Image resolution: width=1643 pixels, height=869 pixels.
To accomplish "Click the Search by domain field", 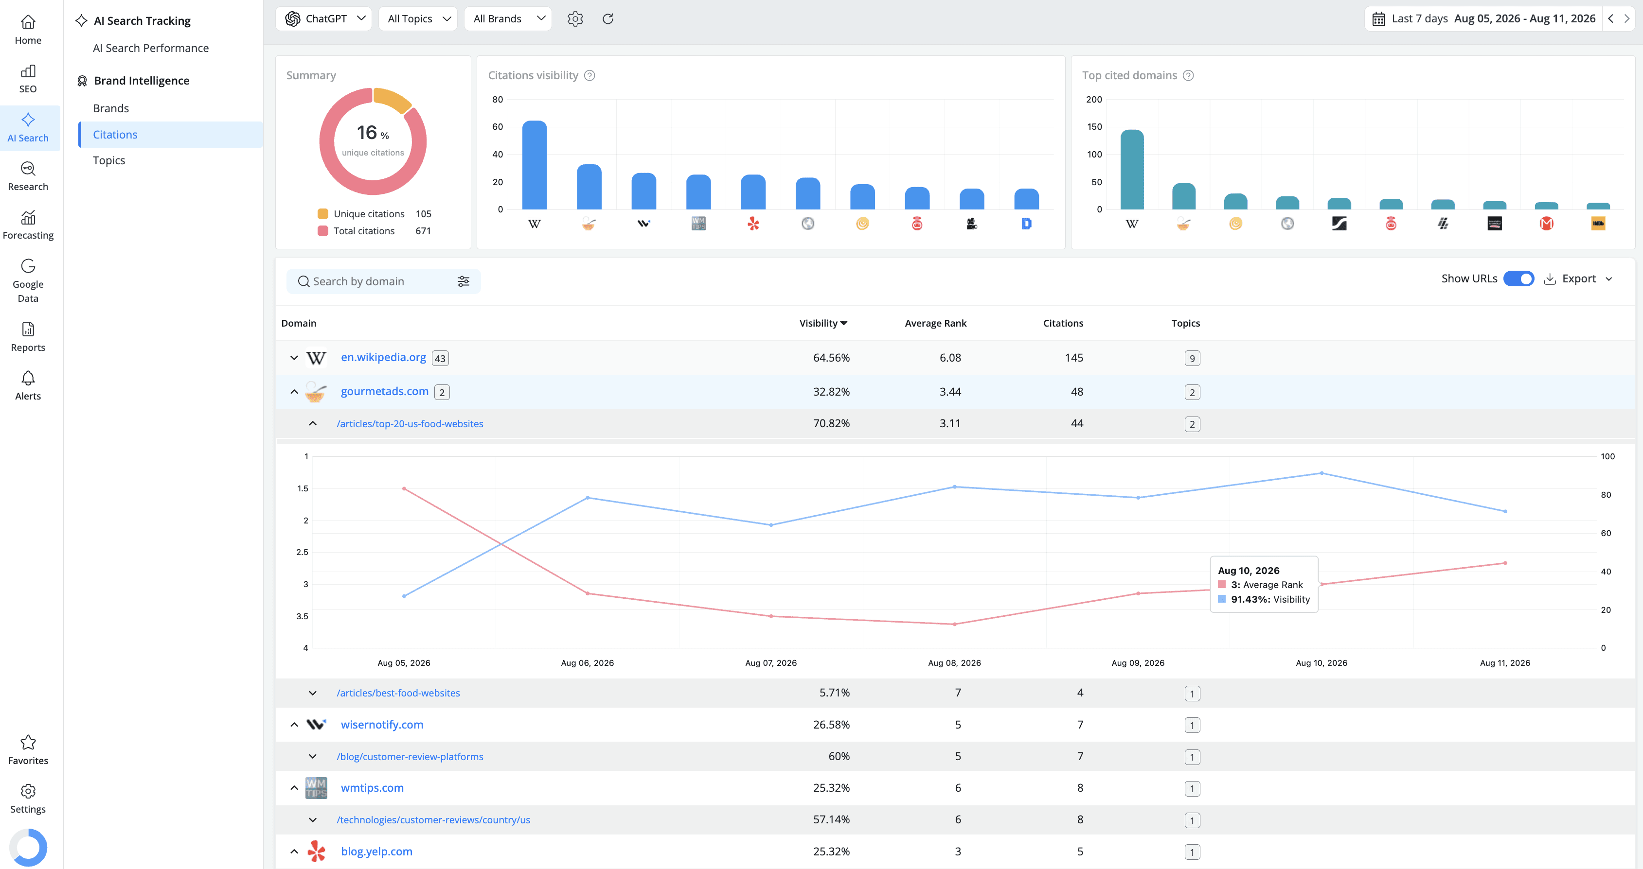I will click(383, 281).
